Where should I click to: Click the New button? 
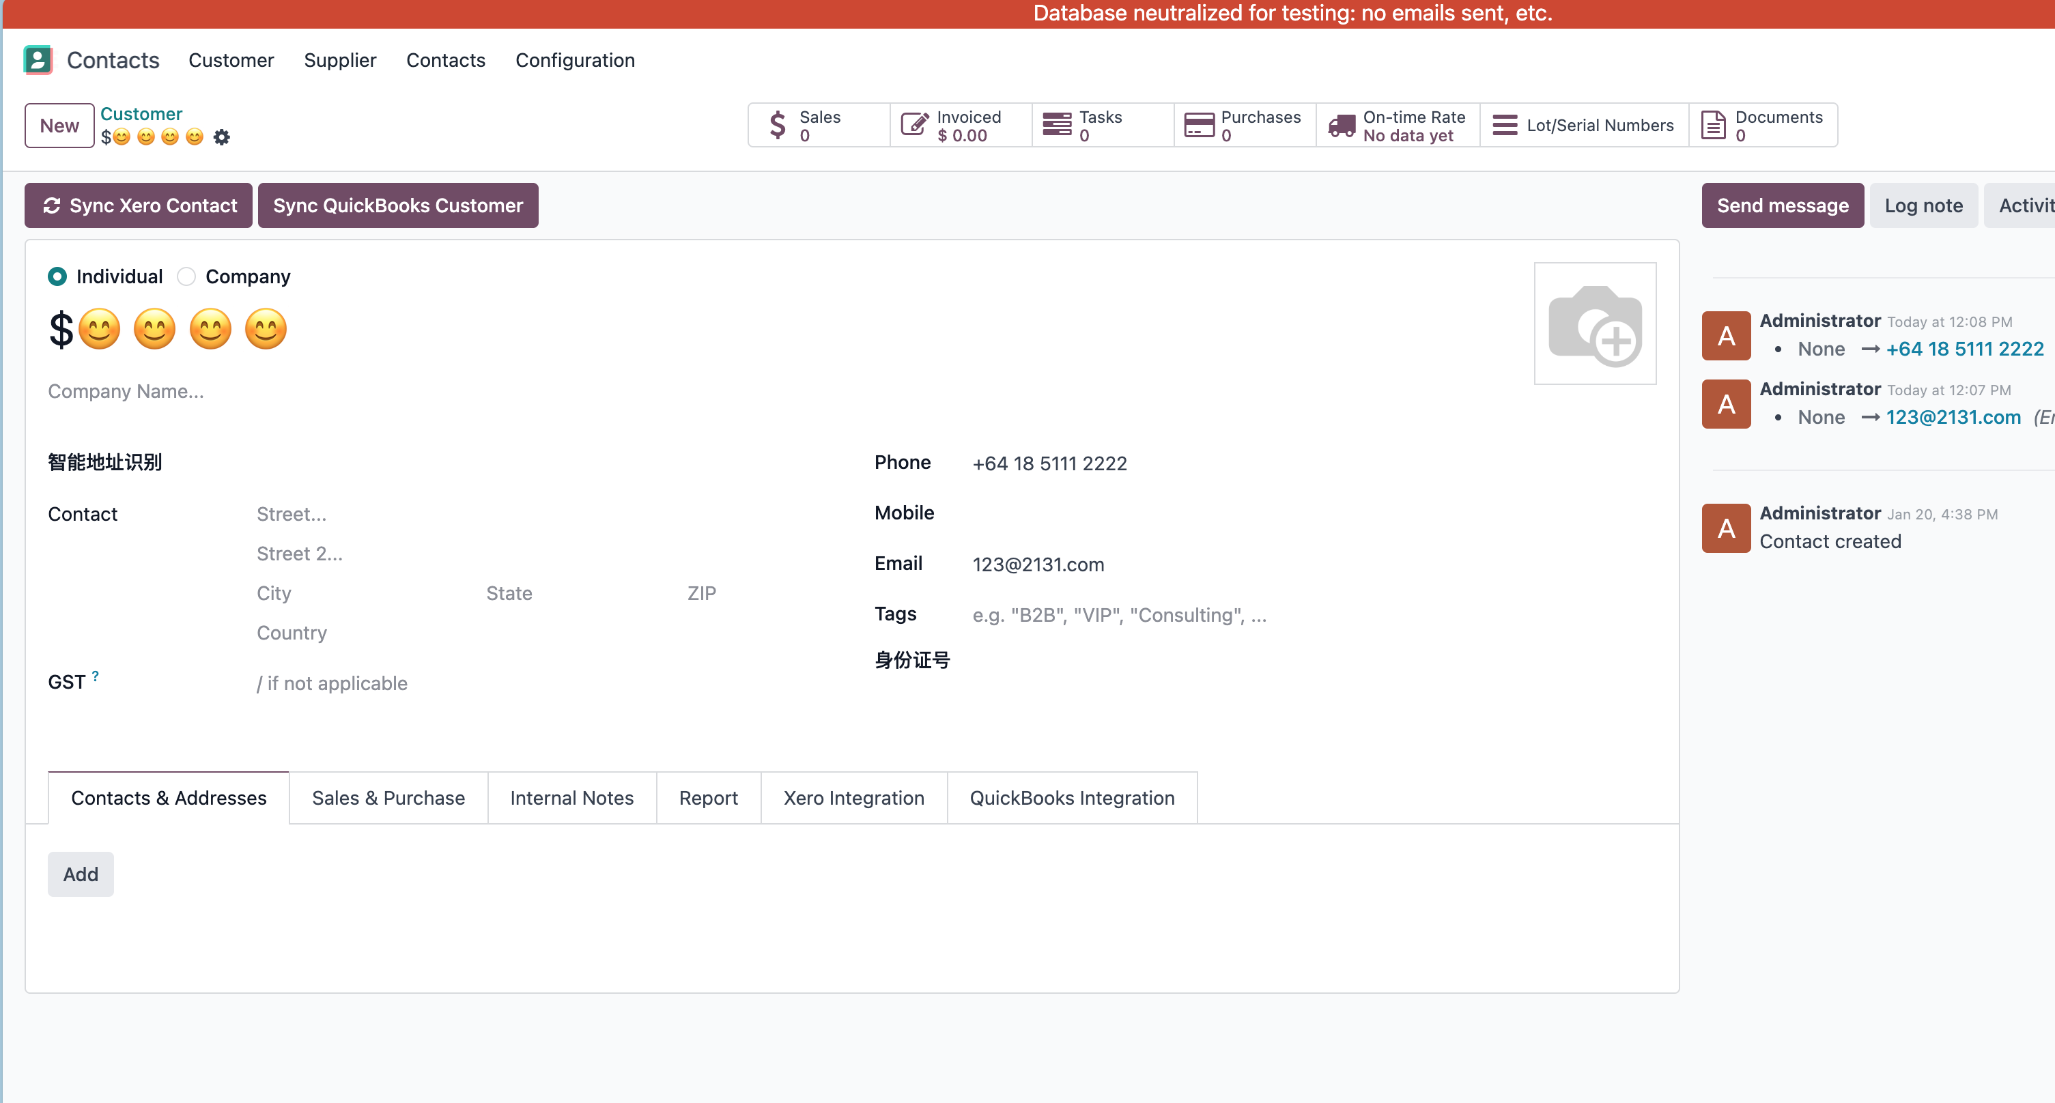tap(59, 125)
